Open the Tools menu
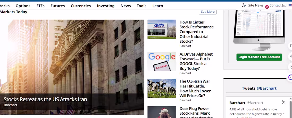 tap(141, 6)
